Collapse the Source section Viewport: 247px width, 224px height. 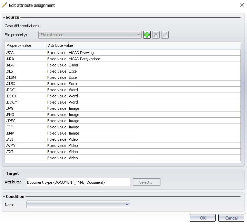[4, 17]
